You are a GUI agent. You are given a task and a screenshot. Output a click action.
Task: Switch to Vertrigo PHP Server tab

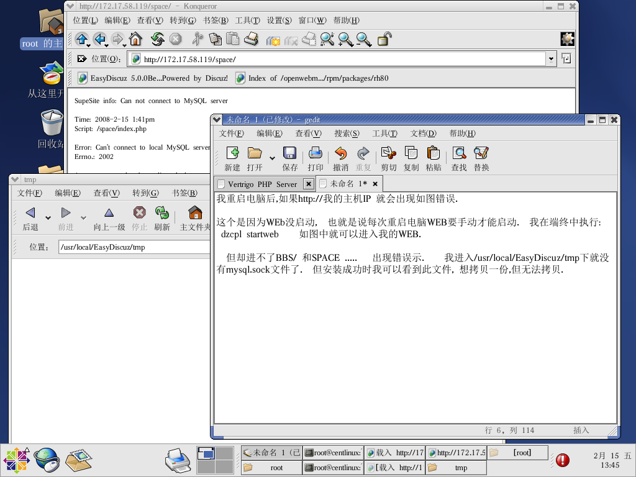[262, 184]
